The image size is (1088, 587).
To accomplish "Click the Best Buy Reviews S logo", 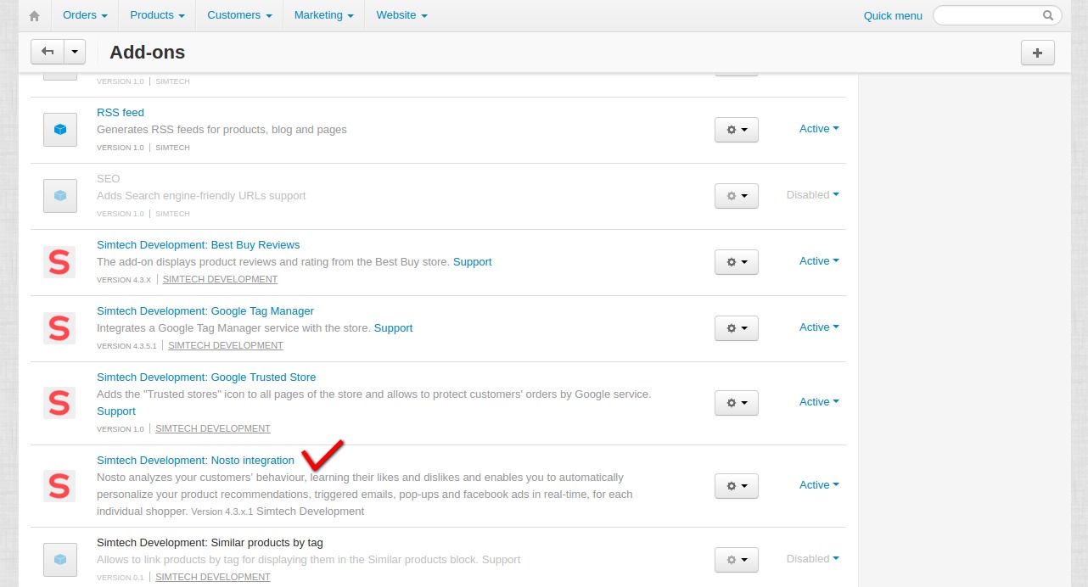I will point(59,261).
